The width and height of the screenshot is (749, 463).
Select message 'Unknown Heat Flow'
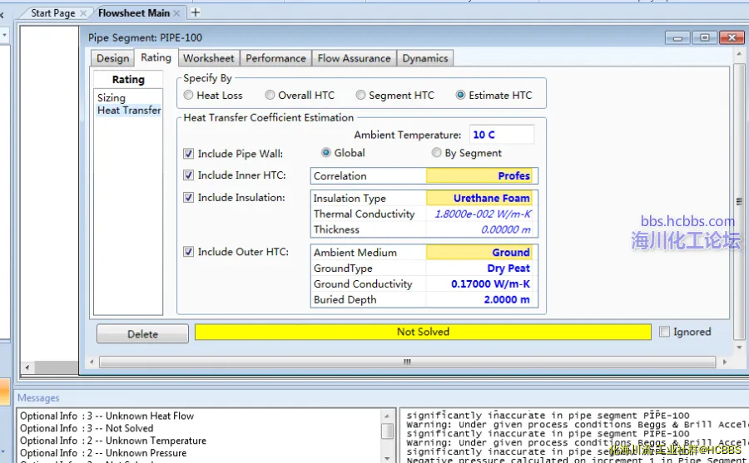(107, 416)
